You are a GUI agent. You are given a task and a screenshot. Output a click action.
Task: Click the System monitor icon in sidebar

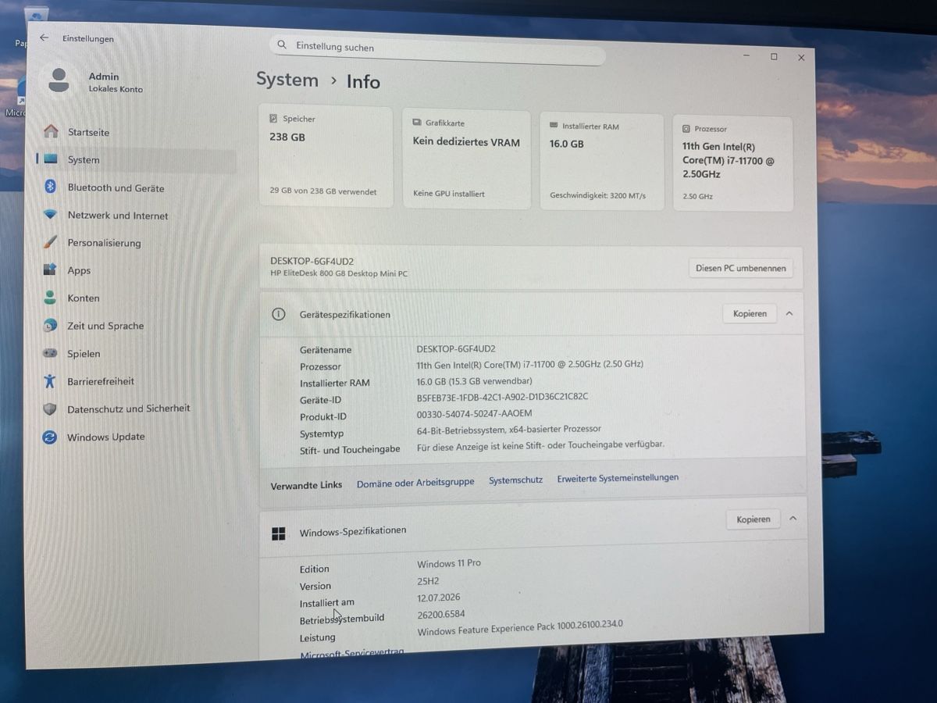click(x=51, y=159)
